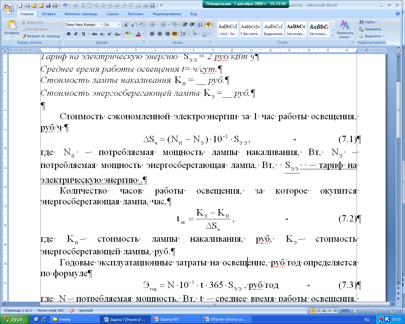Click the zoom slider handle
This screenshot has width=405, height=324.
[376, 311]
